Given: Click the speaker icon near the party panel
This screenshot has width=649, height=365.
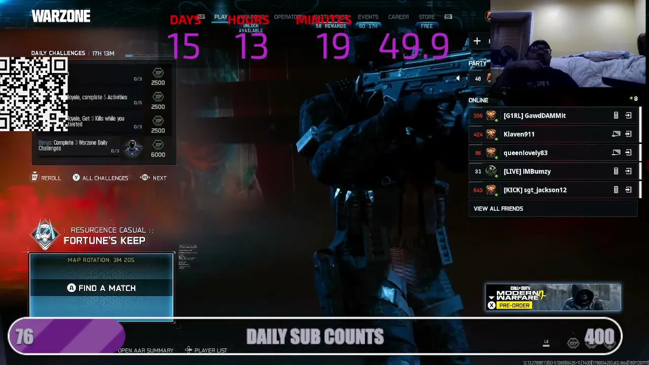Looking at the screenshot, I should 458,79.
